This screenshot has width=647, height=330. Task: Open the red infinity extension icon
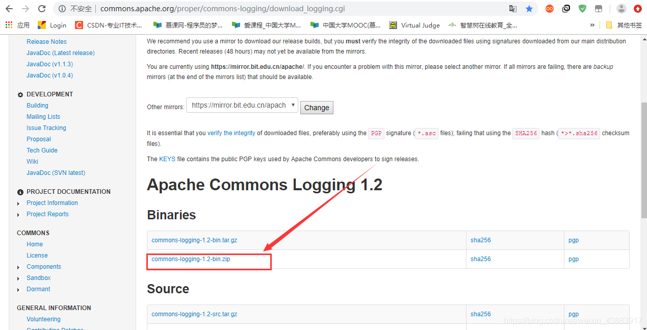550,9
